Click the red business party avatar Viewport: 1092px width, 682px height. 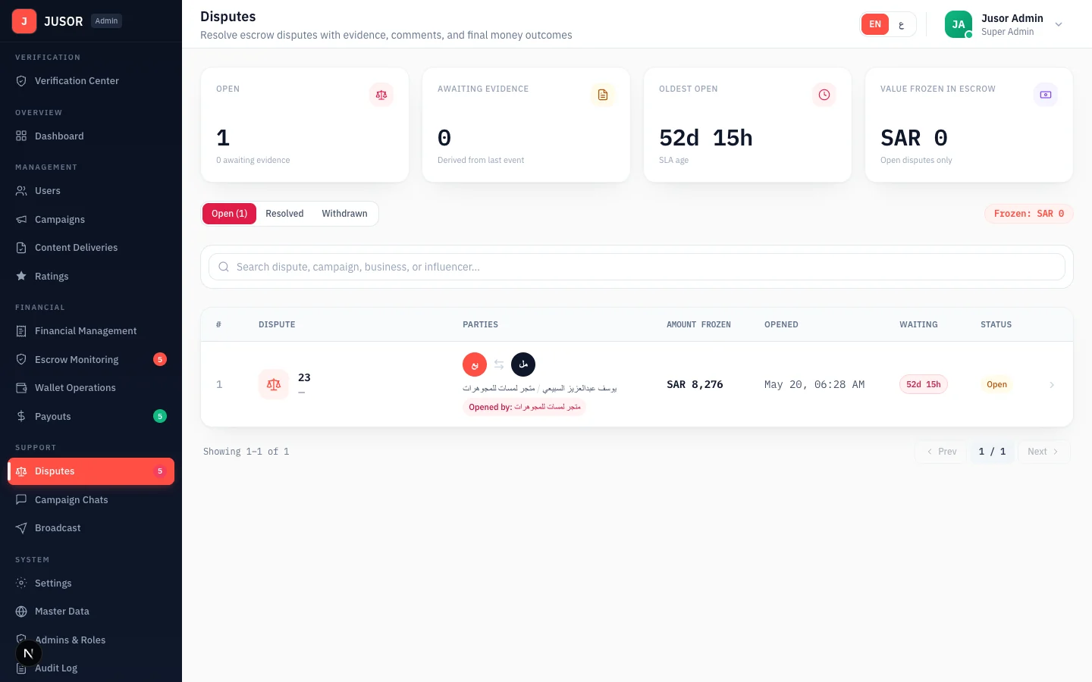(x=475, y=364)
